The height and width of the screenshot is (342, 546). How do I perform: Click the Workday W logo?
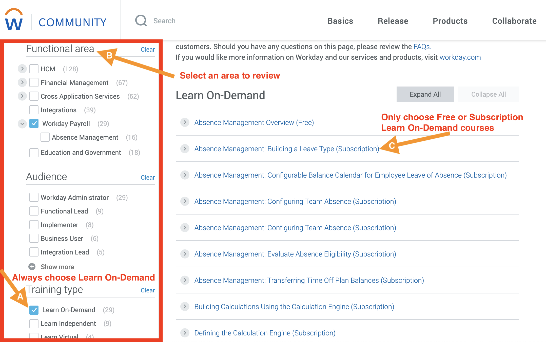click(x=14, y=20)
